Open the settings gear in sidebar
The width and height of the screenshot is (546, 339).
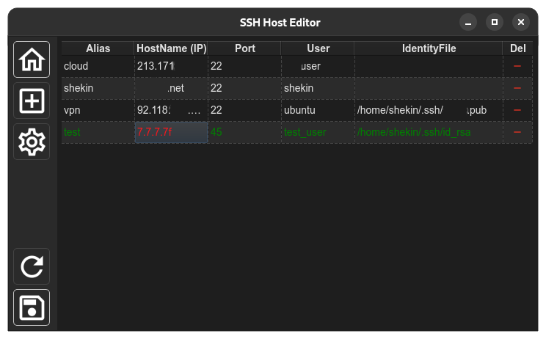[32, 142]
